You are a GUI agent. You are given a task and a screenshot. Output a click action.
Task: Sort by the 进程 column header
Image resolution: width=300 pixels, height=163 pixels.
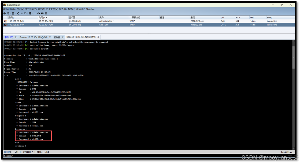(x=205, y=17)
